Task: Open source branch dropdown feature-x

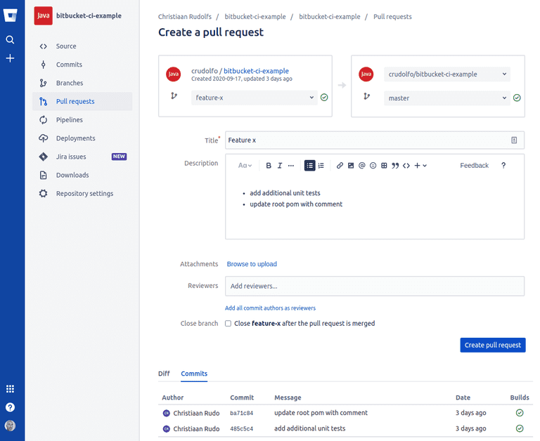Action: [254, 98]
